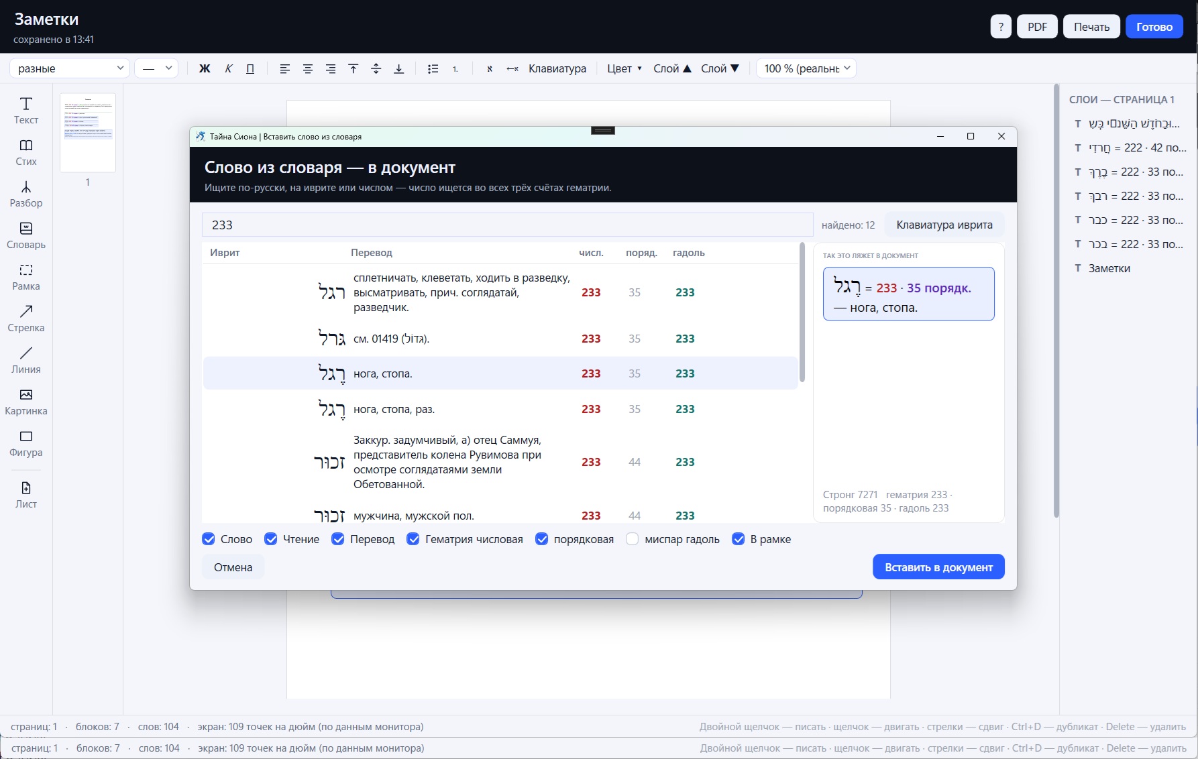Toggle italic К formatting
The width and height of the screenshot is (1198, 759).
pyautogui.click(x=228, y=68)
